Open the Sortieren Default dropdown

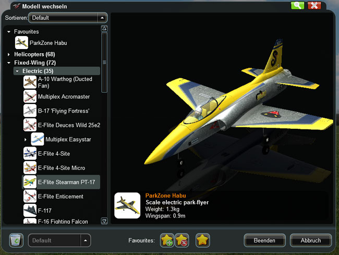pos(68,18)
